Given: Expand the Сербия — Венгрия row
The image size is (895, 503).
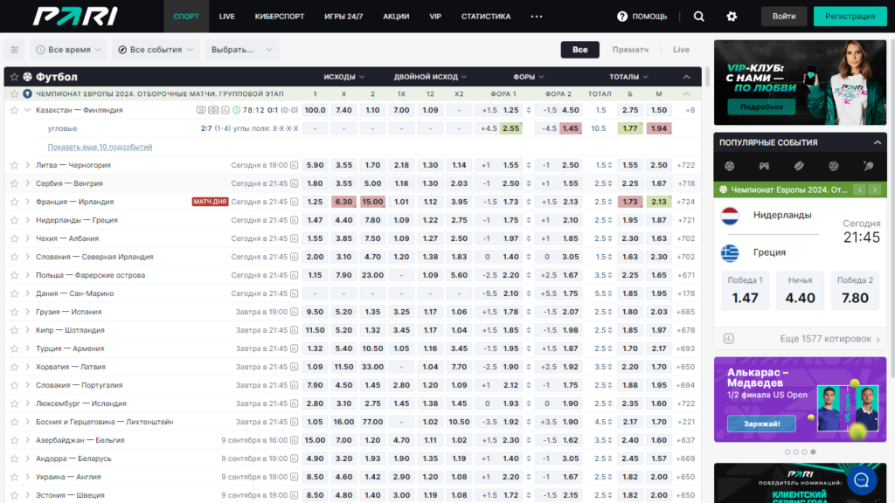Looking at the screenshot, I should (x=27, y=183).
